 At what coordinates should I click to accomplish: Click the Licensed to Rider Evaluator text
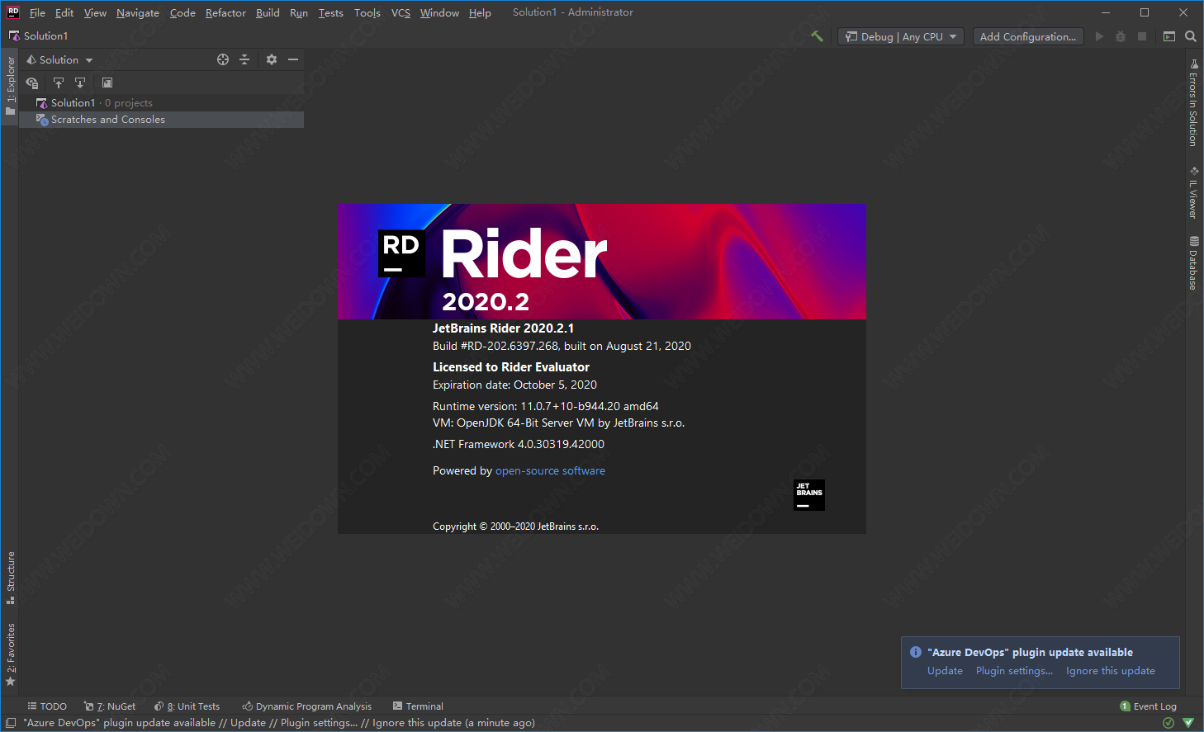click(x=511, y=367)
